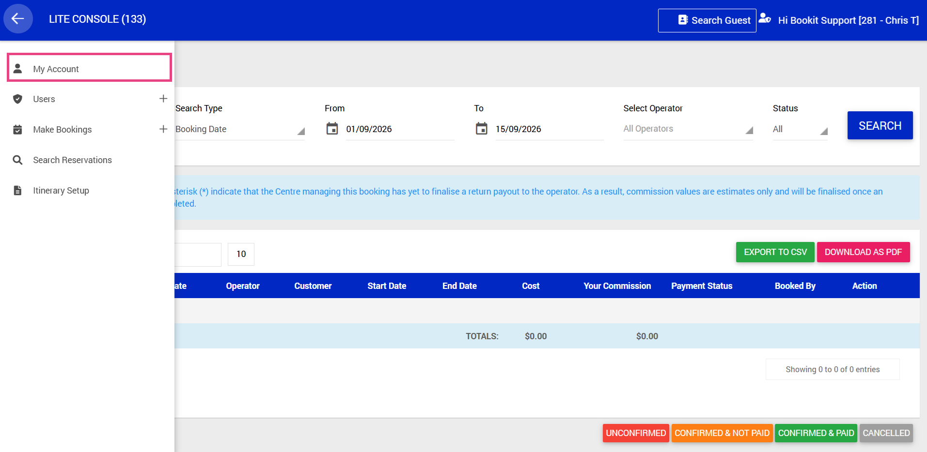Expand the Users submenu plus

(x=163, y=99)
